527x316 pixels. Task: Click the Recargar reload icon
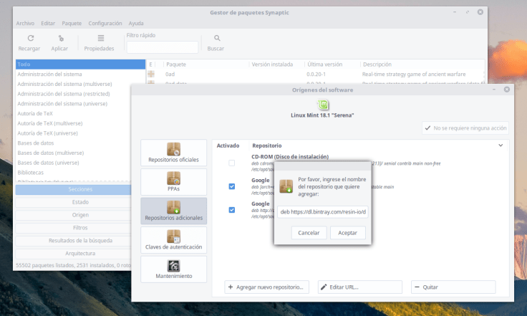[29, 39]
